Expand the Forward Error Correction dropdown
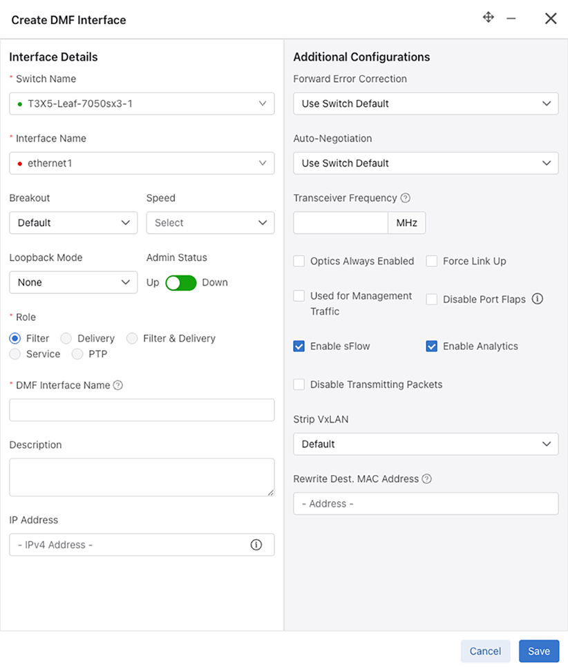Viewport: 568px width, 671px height. coord(426,104)
